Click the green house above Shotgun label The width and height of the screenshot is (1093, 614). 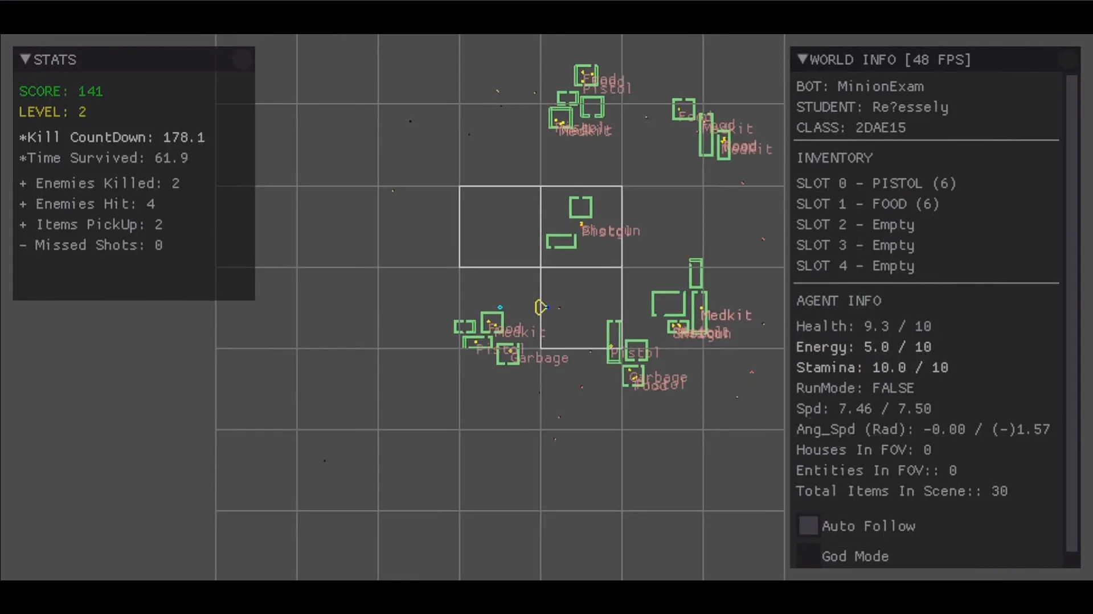coord(580,207)
